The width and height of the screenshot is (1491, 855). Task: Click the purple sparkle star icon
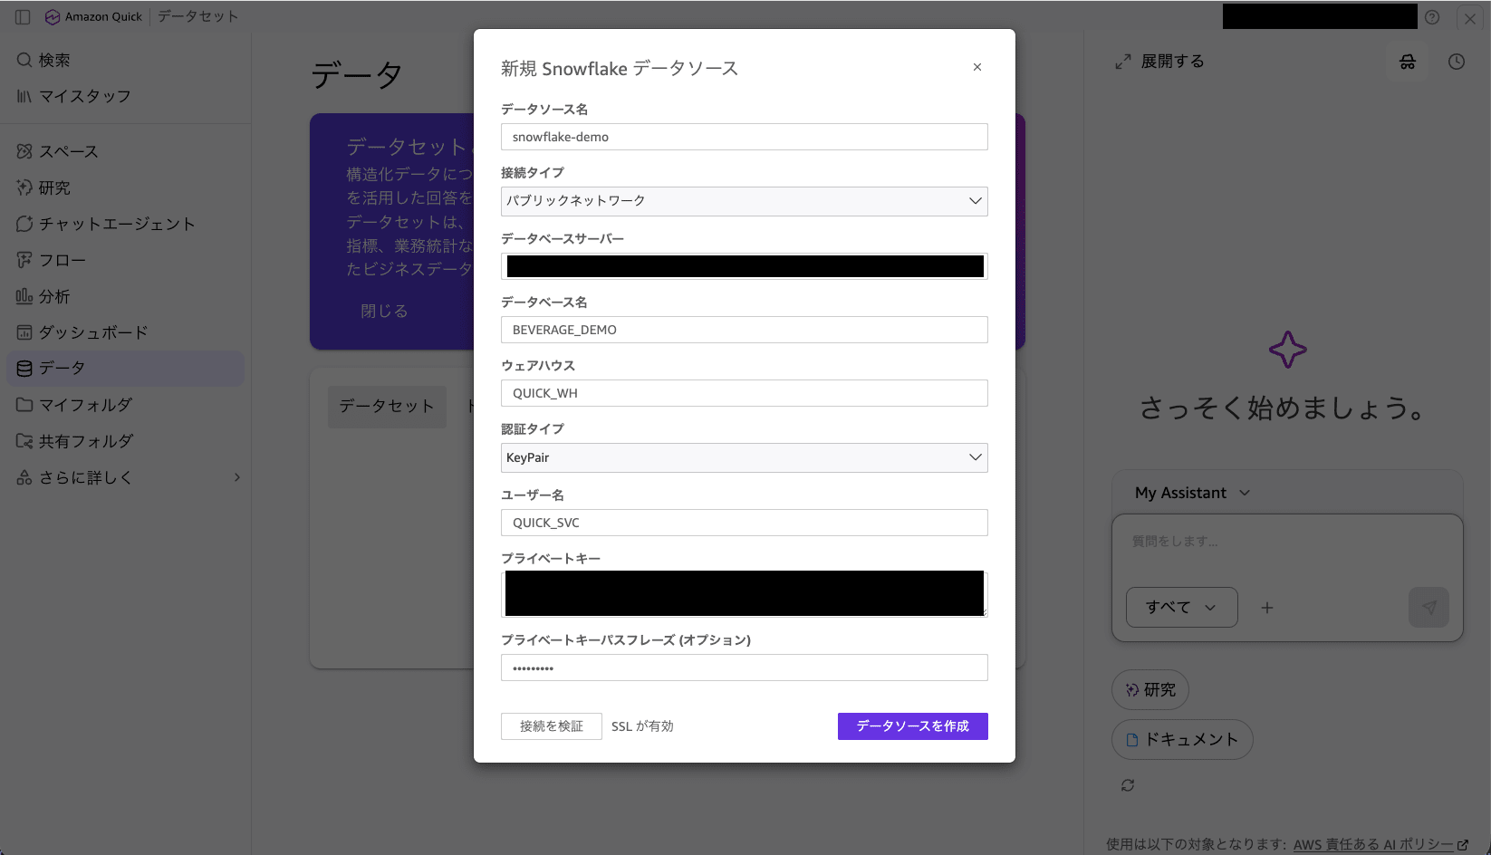point(1287,350)
